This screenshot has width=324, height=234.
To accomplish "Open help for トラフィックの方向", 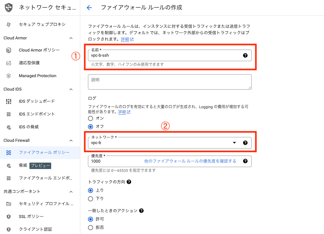I will 129,182.
